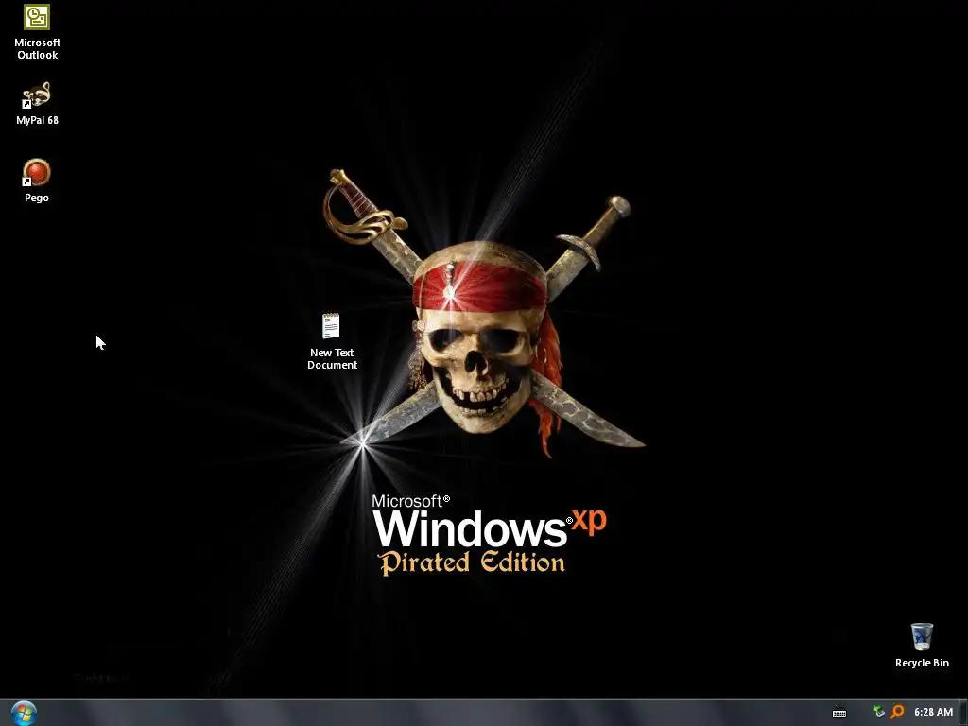Image resolution: width=968 pixels, height=726 pixels.
Task: Click the 6:28 AM taskbar clock
Action: click(x=933, y=712)
